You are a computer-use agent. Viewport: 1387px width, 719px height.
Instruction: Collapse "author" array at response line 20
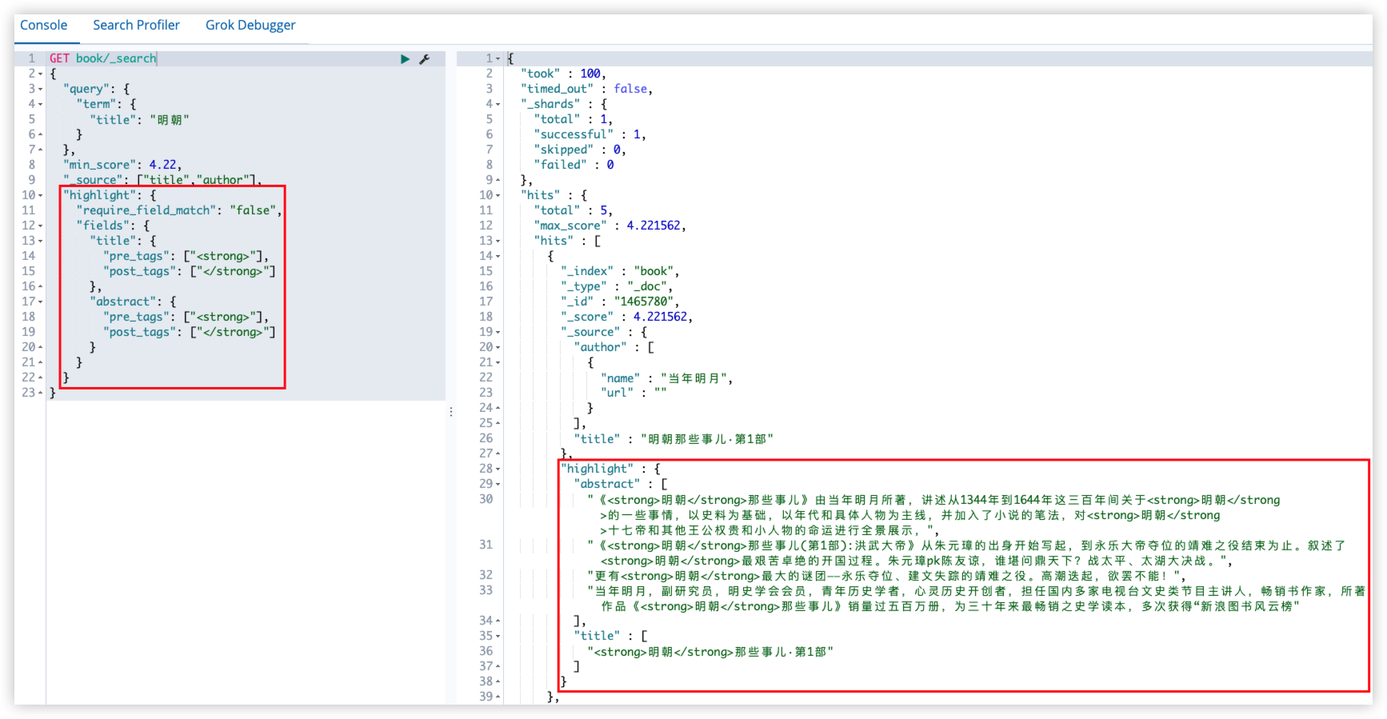[498, 347]
